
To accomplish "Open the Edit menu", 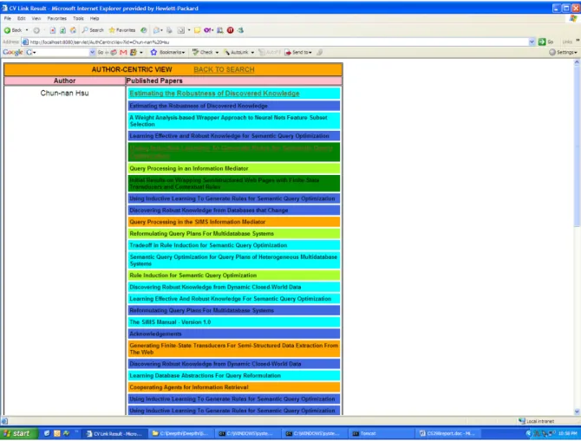I will point(22,18).
